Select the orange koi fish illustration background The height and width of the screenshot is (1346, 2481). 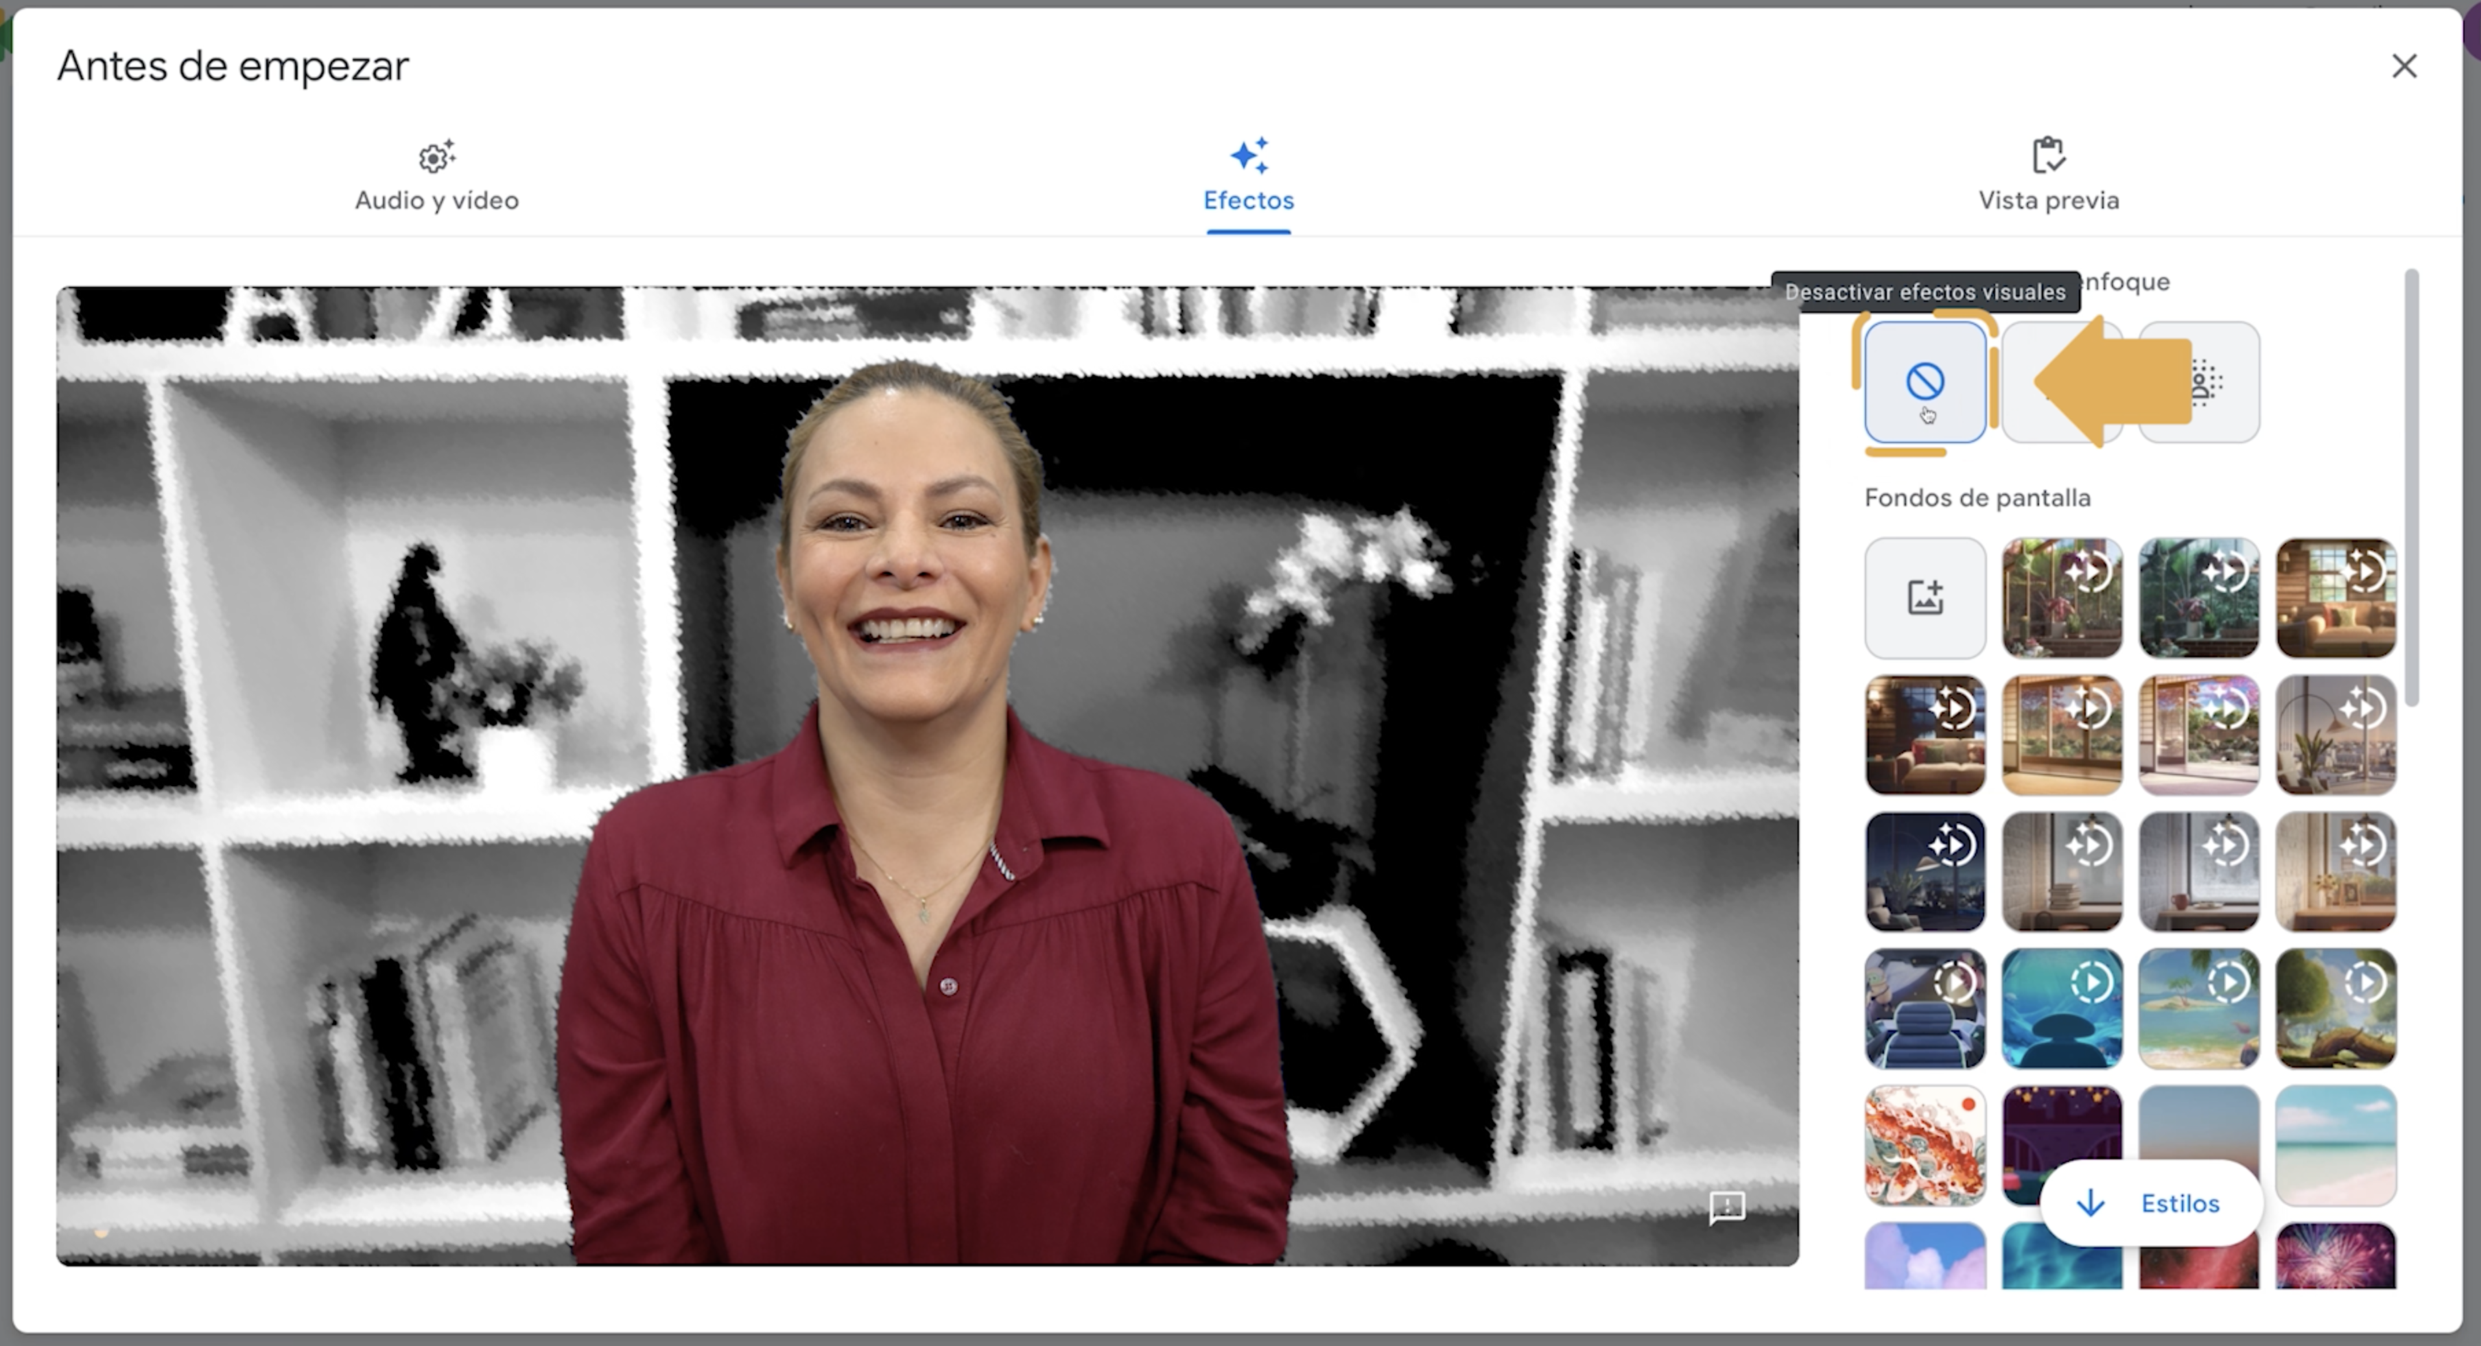1925,1145
